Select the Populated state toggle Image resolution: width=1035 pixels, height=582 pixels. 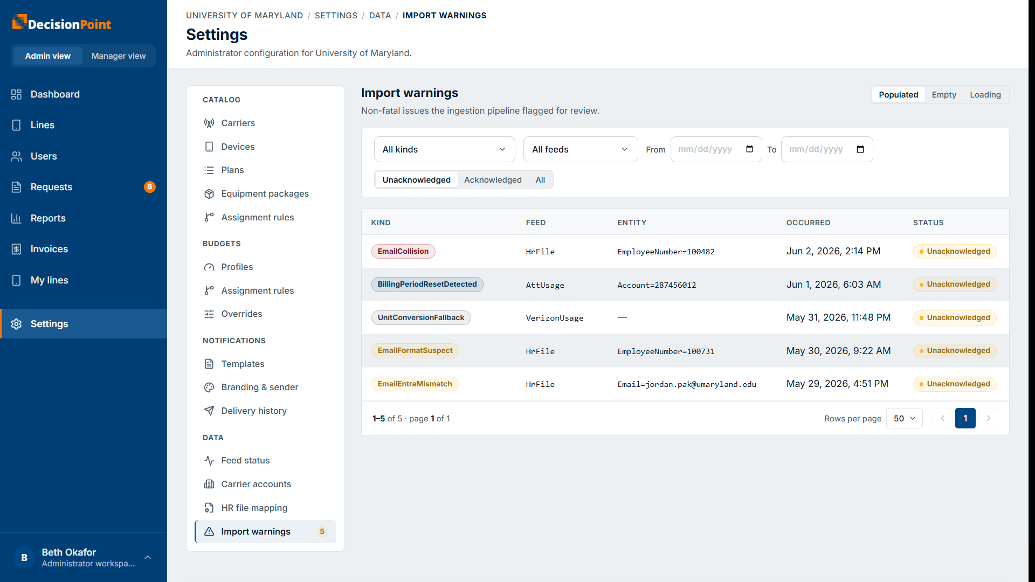tap(898, 95)
